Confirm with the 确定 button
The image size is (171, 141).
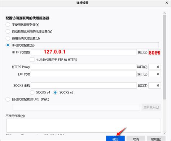pos(115,138)
